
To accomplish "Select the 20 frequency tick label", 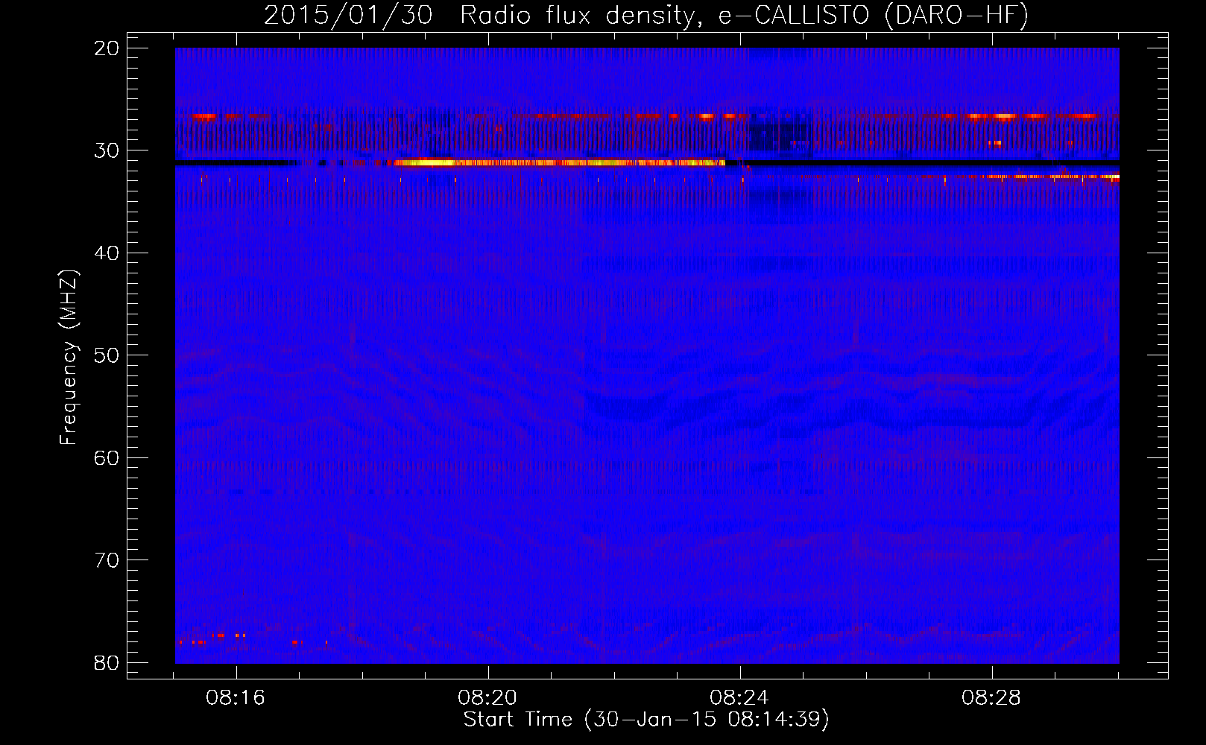I will [107, 48].
